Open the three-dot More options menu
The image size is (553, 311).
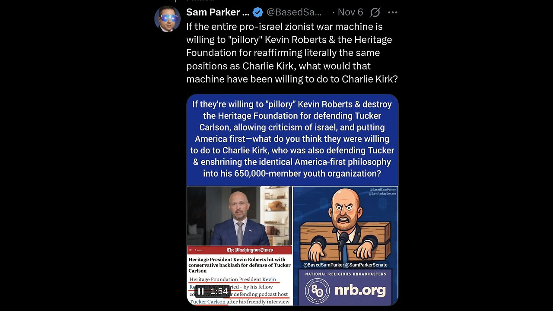click(x=392, y=12)
